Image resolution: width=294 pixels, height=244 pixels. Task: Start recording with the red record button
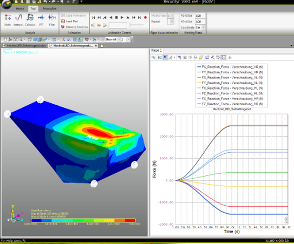coord(145,17)
